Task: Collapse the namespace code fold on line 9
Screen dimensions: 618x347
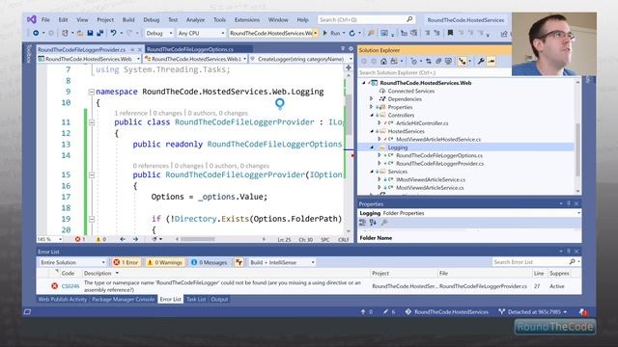Action: coord(92,93)
